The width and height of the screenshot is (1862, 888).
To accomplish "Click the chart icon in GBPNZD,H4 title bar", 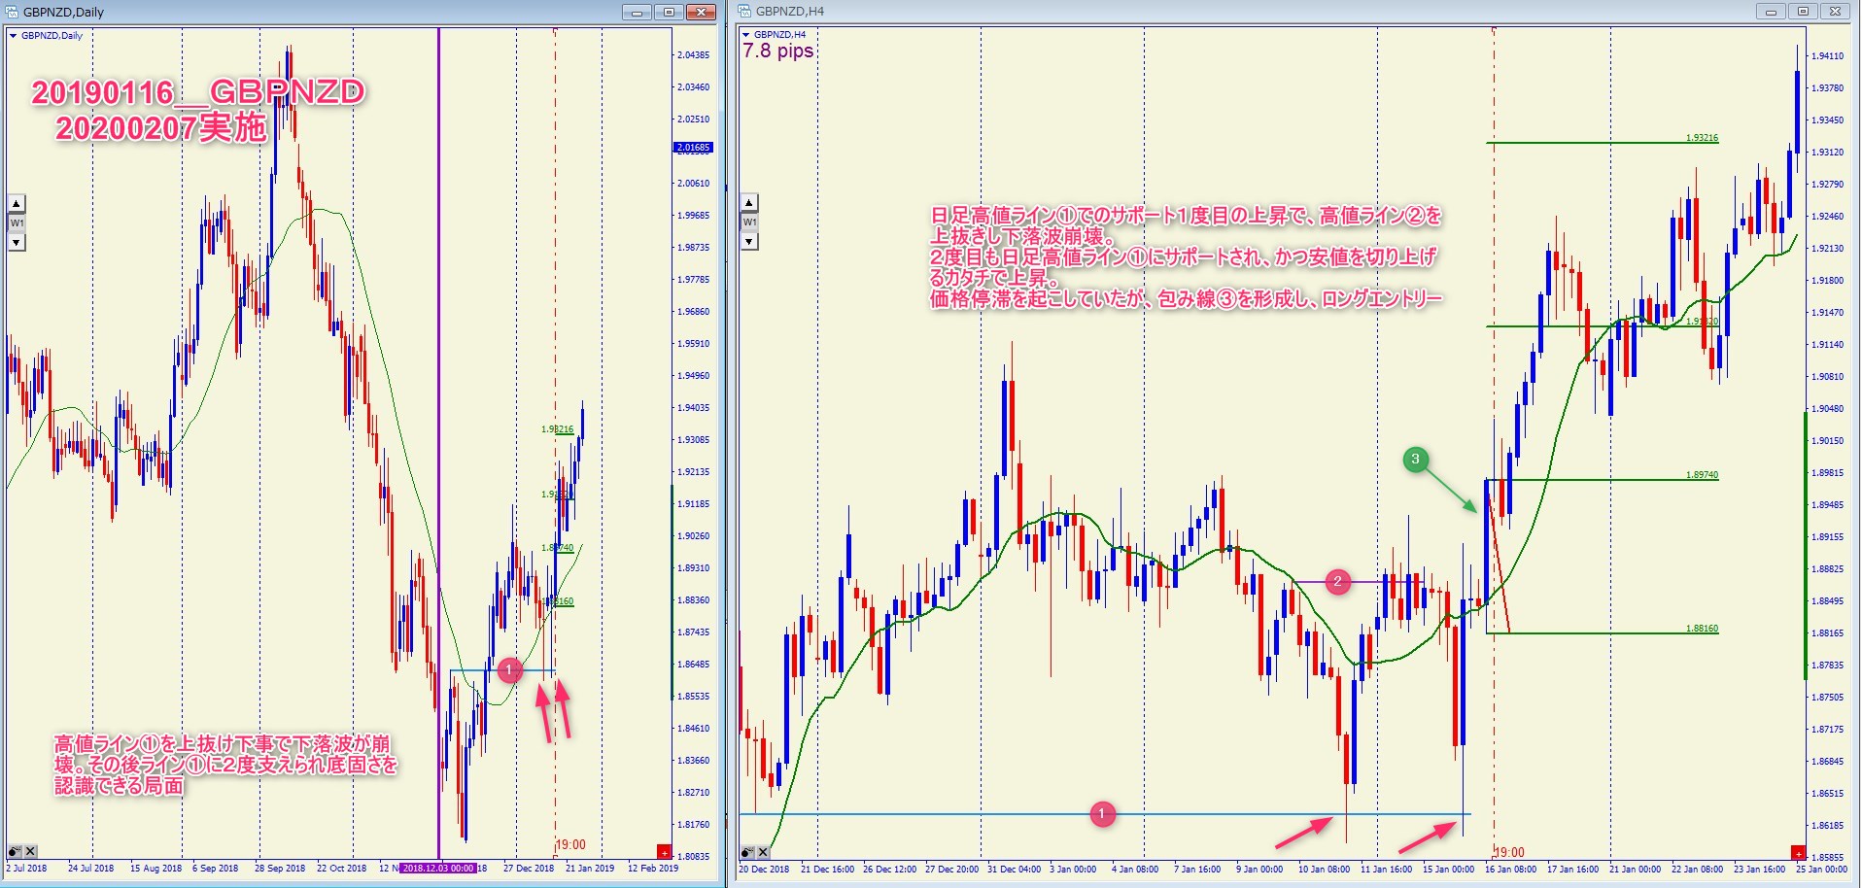I will click(744, 11).
